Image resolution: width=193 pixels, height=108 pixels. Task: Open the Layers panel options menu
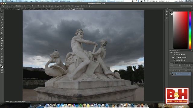pos(192,63)
